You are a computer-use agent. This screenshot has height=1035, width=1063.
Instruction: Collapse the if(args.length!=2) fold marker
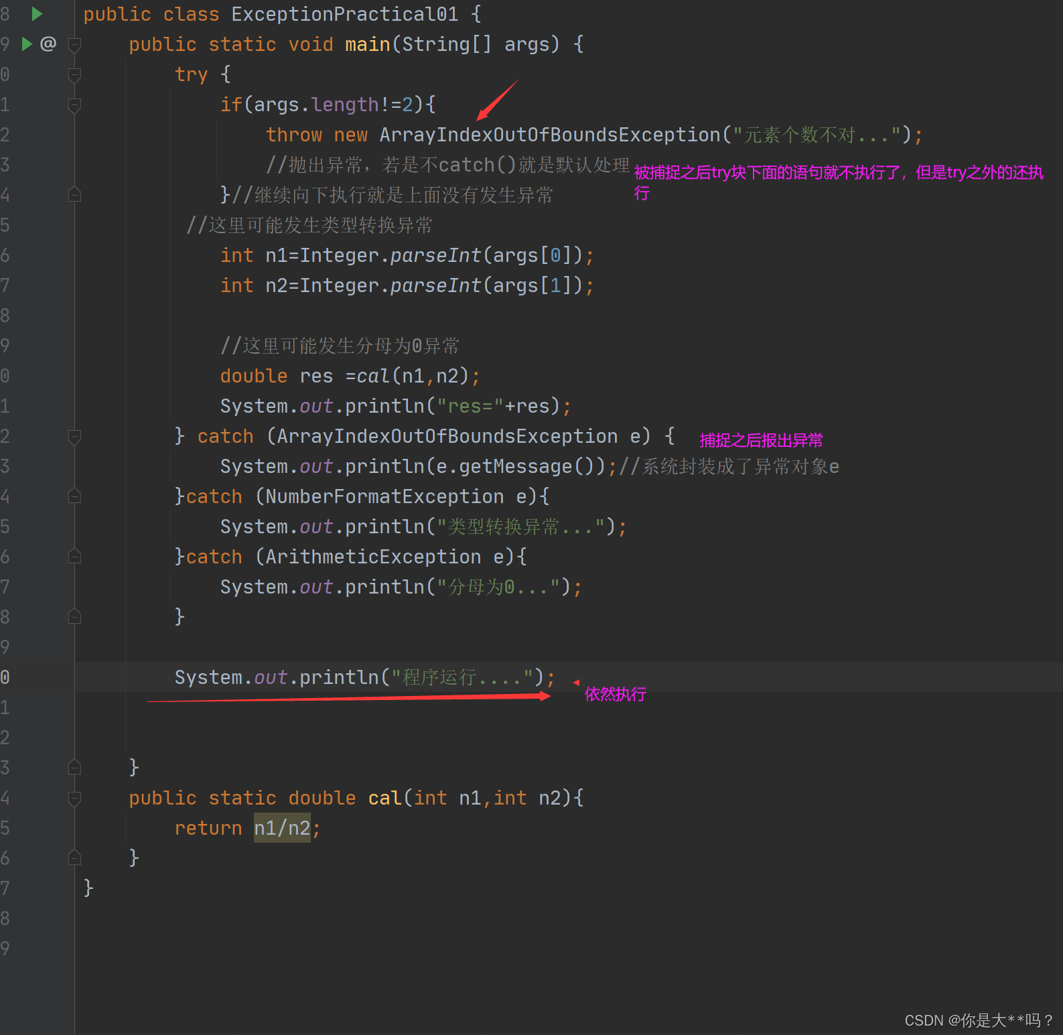[74, 105]
